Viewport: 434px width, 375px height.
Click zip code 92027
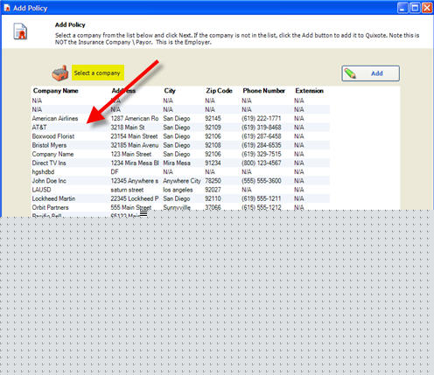(x=213, y=190)
